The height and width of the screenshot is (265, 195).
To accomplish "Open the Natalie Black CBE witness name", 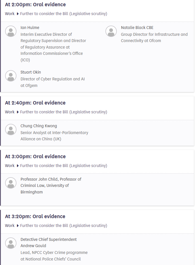I will (137, 28).
